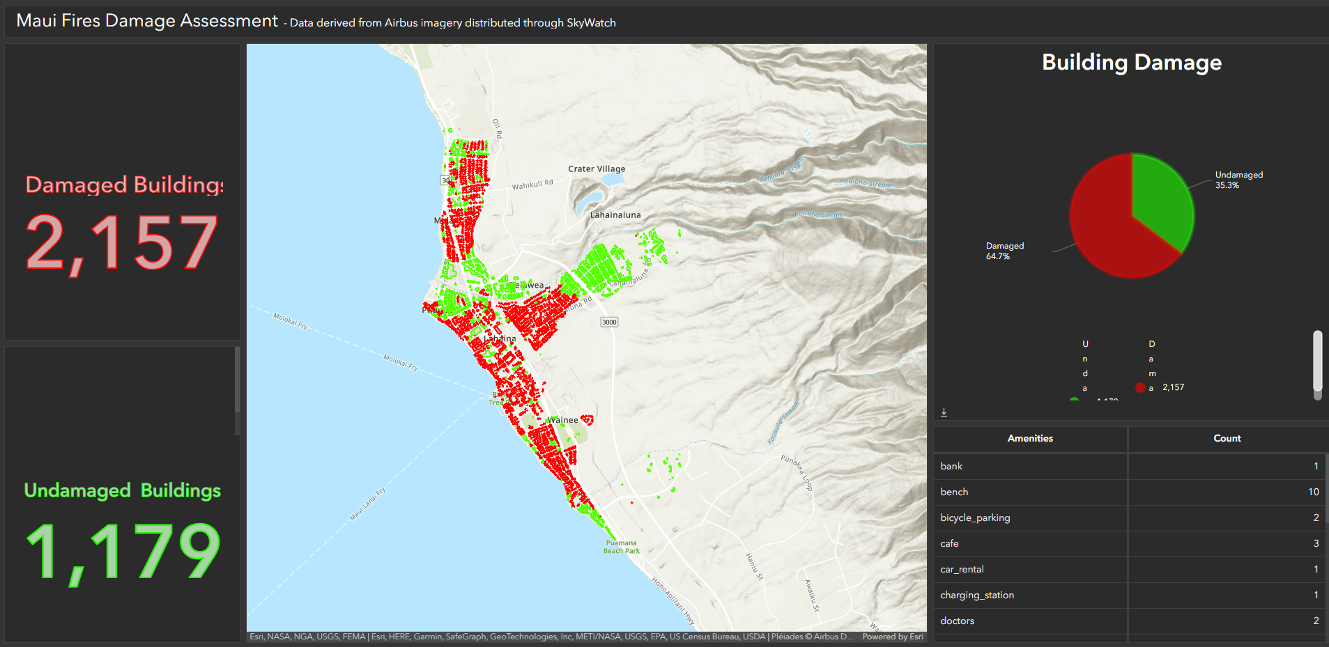Image resolution: width=1329 pixels, height=647 pixels.
Task: Select the Building Damage panel header
Action: click(1130, 62)
